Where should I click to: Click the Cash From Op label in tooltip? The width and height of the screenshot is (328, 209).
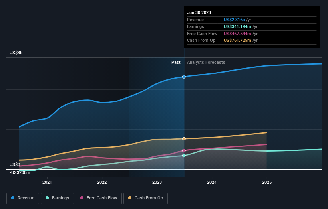pyautogui.click(x=201, y=41)
